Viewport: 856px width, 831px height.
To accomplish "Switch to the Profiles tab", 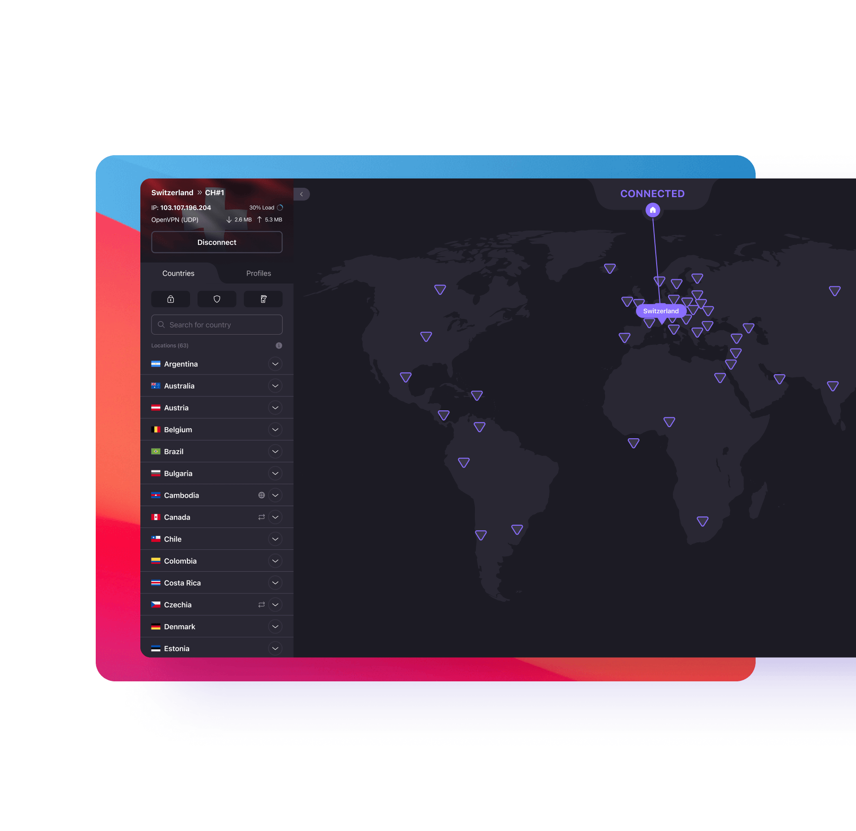I will tap(258, 273).
